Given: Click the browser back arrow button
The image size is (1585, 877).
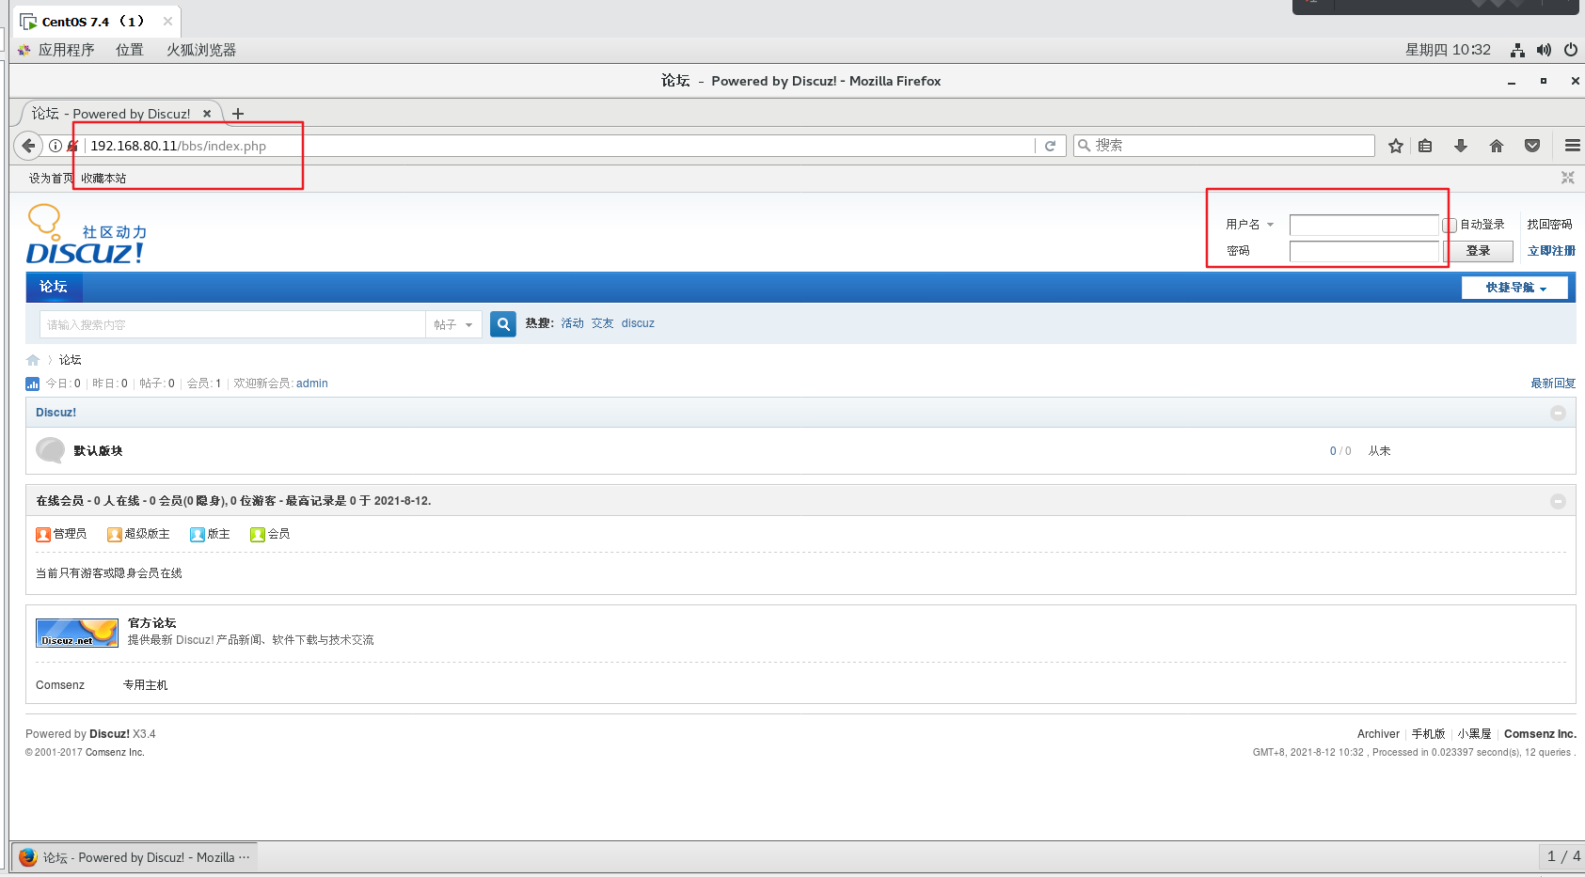Looking at the screenshot, I should (28, 146).
